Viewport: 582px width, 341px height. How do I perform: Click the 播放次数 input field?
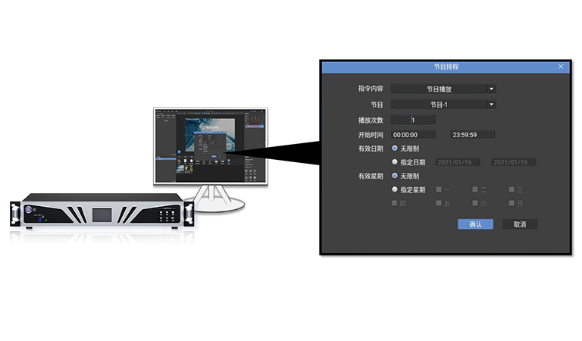coord(414,120)
